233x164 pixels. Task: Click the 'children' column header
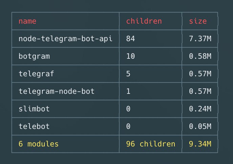(144, 21)
